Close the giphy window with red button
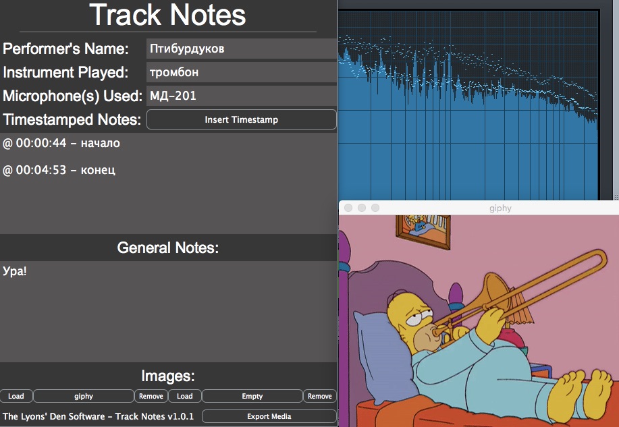Image resolution: width=619 pixels, height=427 pixels. pos(348,208)
